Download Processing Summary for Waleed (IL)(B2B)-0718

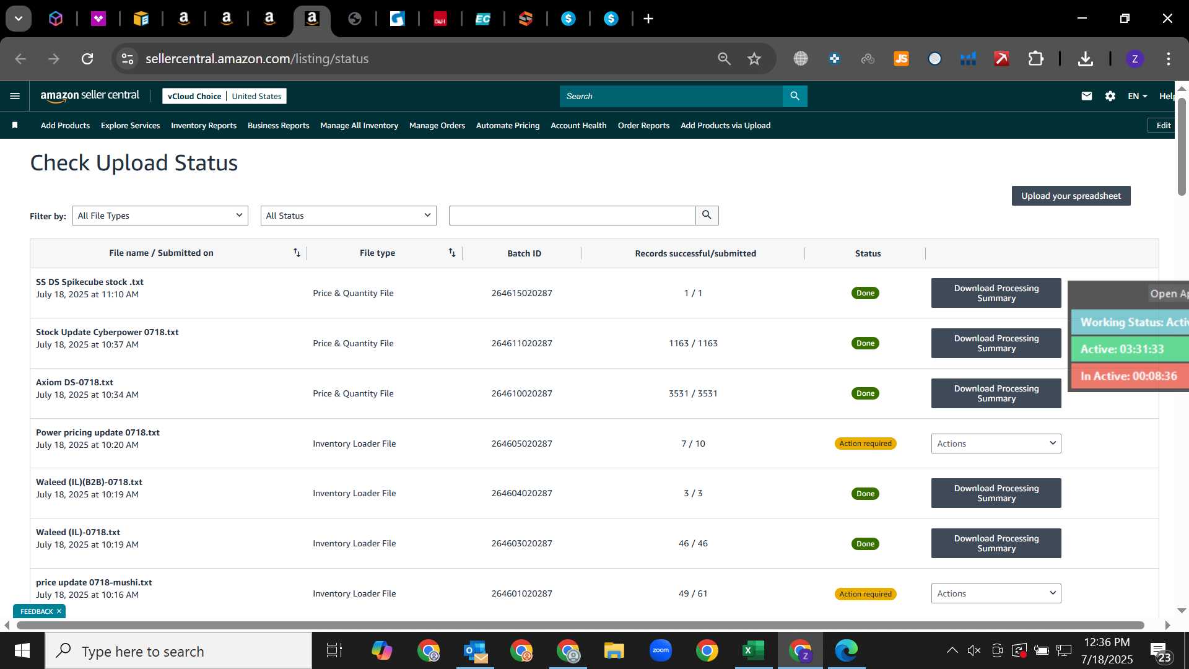tap(996, 493)
